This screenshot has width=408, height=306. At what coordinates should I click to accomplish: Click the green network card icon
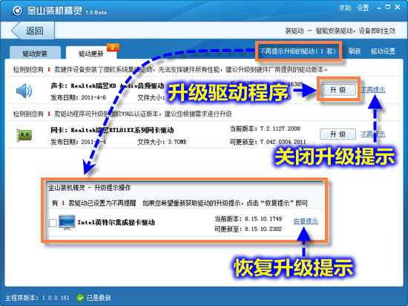(x=24, y=135)
